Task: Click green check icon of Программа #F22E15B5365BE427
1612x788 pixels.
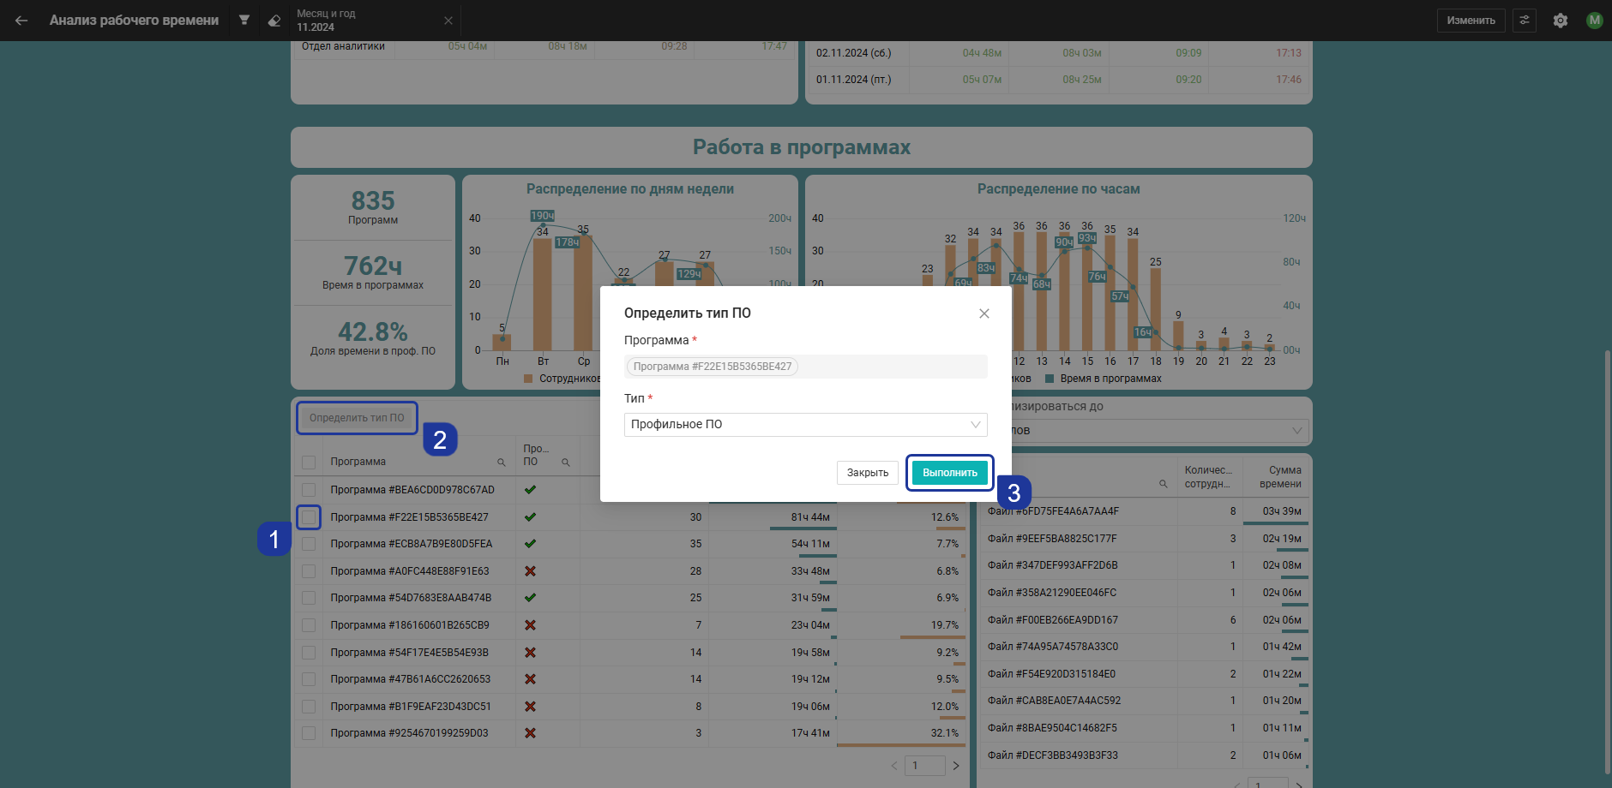Action: click(530, 517)
